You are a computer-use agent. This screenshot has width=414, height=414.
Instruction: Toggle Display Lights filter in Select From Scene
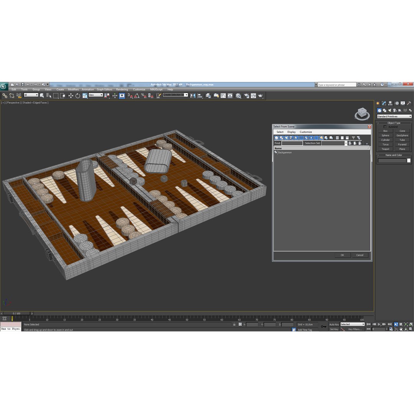286,138
